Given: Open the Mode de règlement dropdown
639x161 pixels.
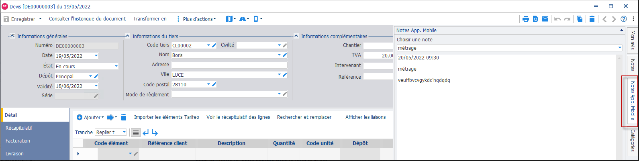Looking at the screenshot, I should pos(279,94).
